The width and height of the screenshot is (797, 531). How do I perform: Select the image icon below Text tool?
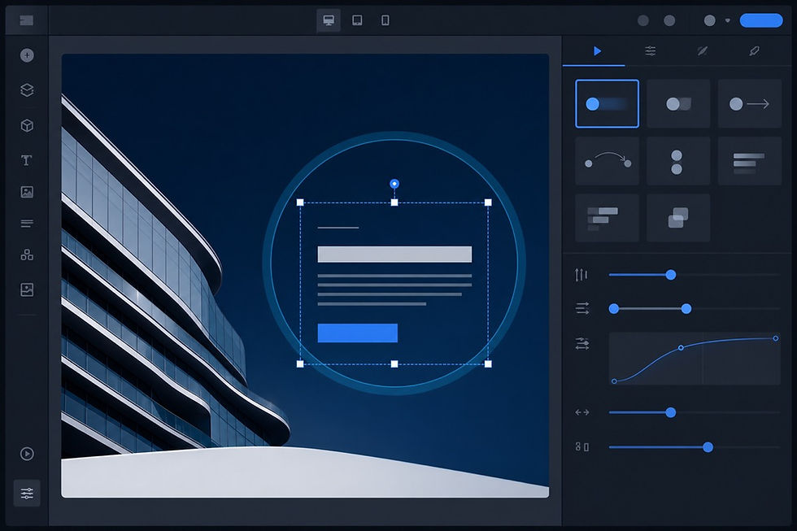pyautogui.click(x=27, y=192)
